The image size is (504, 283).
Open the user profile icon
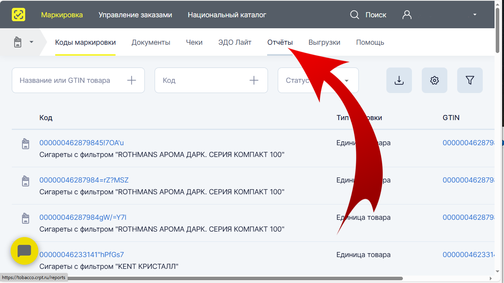tap(407, 15)
